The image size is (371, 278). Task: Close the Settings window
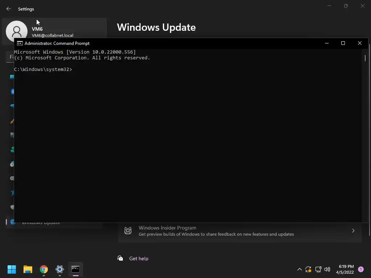pyautogui.click(x=362, y=6)
